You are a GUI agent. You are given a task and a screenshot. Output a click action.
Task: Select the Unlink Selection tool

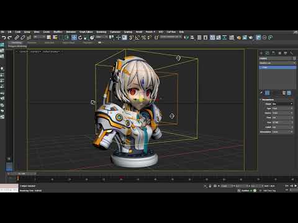coord(23,37)
